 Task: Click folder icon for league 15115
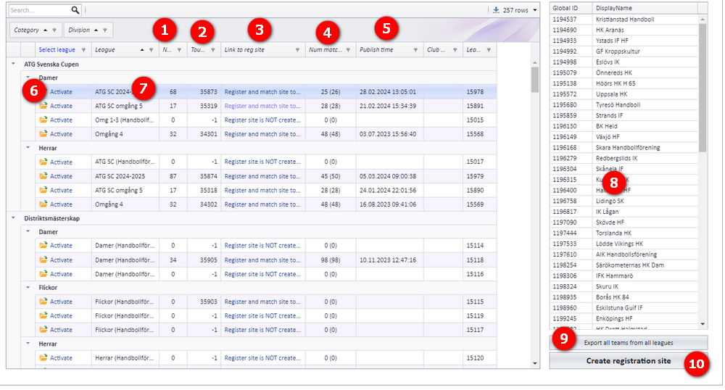coord(43,302)
